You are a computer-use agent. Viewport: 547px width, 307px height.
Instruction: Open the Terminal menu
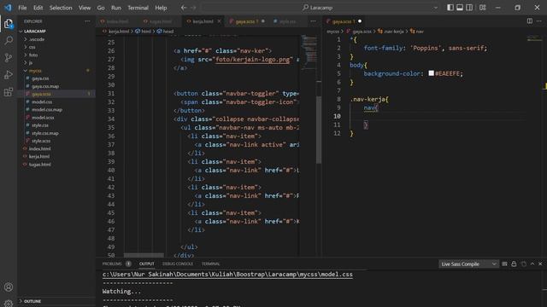(138, 8)
